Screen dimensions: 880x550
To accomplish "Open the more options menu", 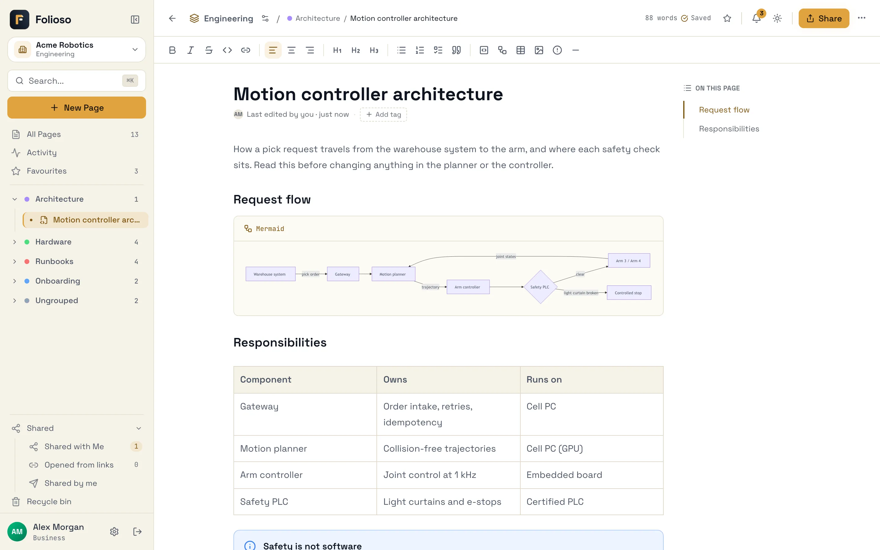I will tap(861, 18).
